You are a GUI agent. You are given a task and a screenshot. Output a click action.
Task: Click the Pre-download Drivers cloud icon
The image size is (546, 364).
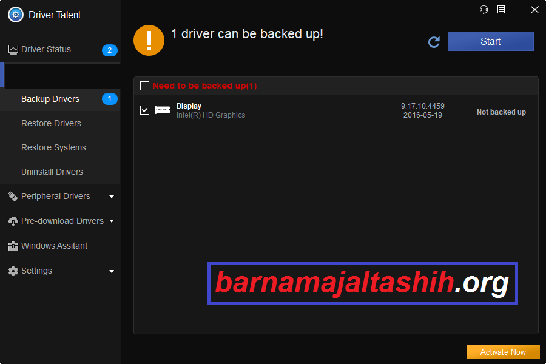[x=13, y=221]
